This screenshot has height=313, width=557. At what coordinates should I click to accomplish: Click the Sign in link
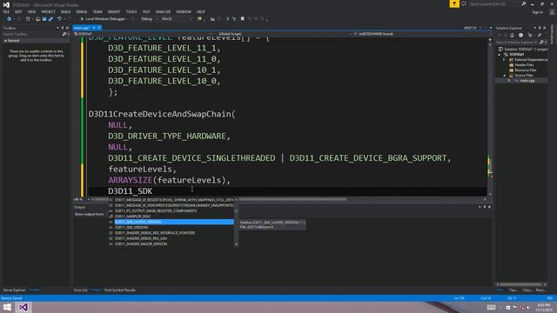[538, 12]
